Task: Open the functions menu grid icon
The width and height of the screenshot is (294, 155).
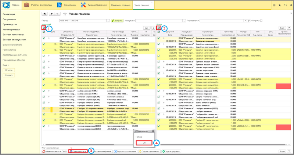Action: [274, 5]
